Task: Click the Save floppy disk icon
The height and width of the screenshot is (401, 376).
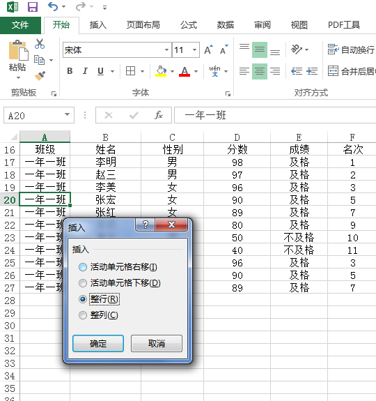Action: 33,7
